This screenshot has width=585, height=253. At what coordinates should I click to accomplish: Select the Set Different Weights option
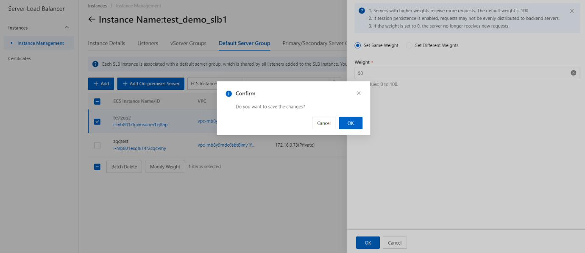[x=409, y=45]
